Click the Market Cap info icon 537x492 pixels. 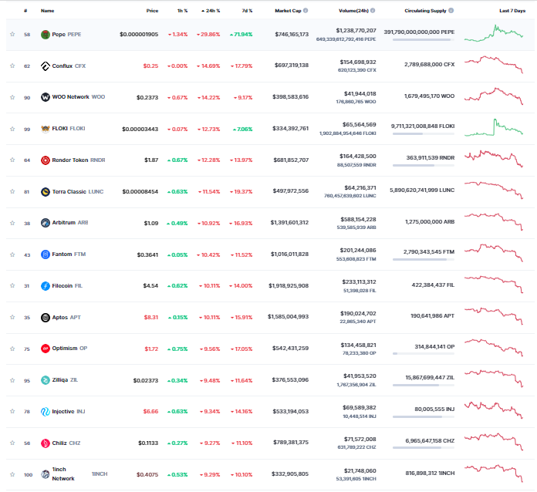[x=306, y=11]
